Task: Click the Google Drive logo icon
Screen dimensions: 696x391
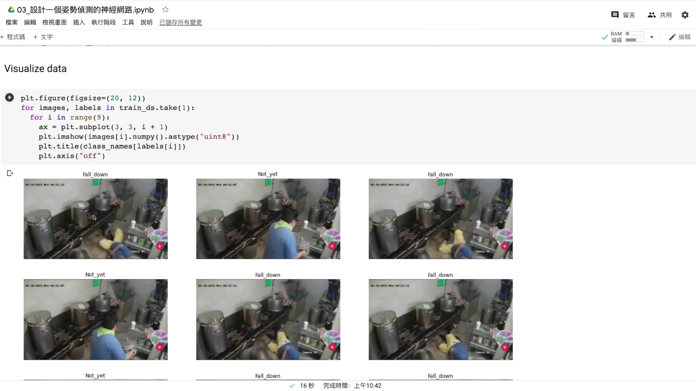Action: click(x=11, y=10)
